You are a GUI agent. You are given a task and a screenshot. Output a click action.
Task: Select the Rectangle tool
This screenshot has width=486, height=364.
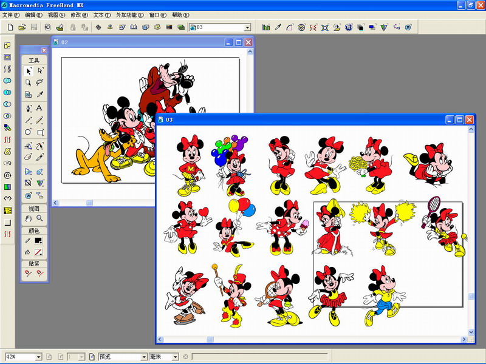[x=40, y=132]
